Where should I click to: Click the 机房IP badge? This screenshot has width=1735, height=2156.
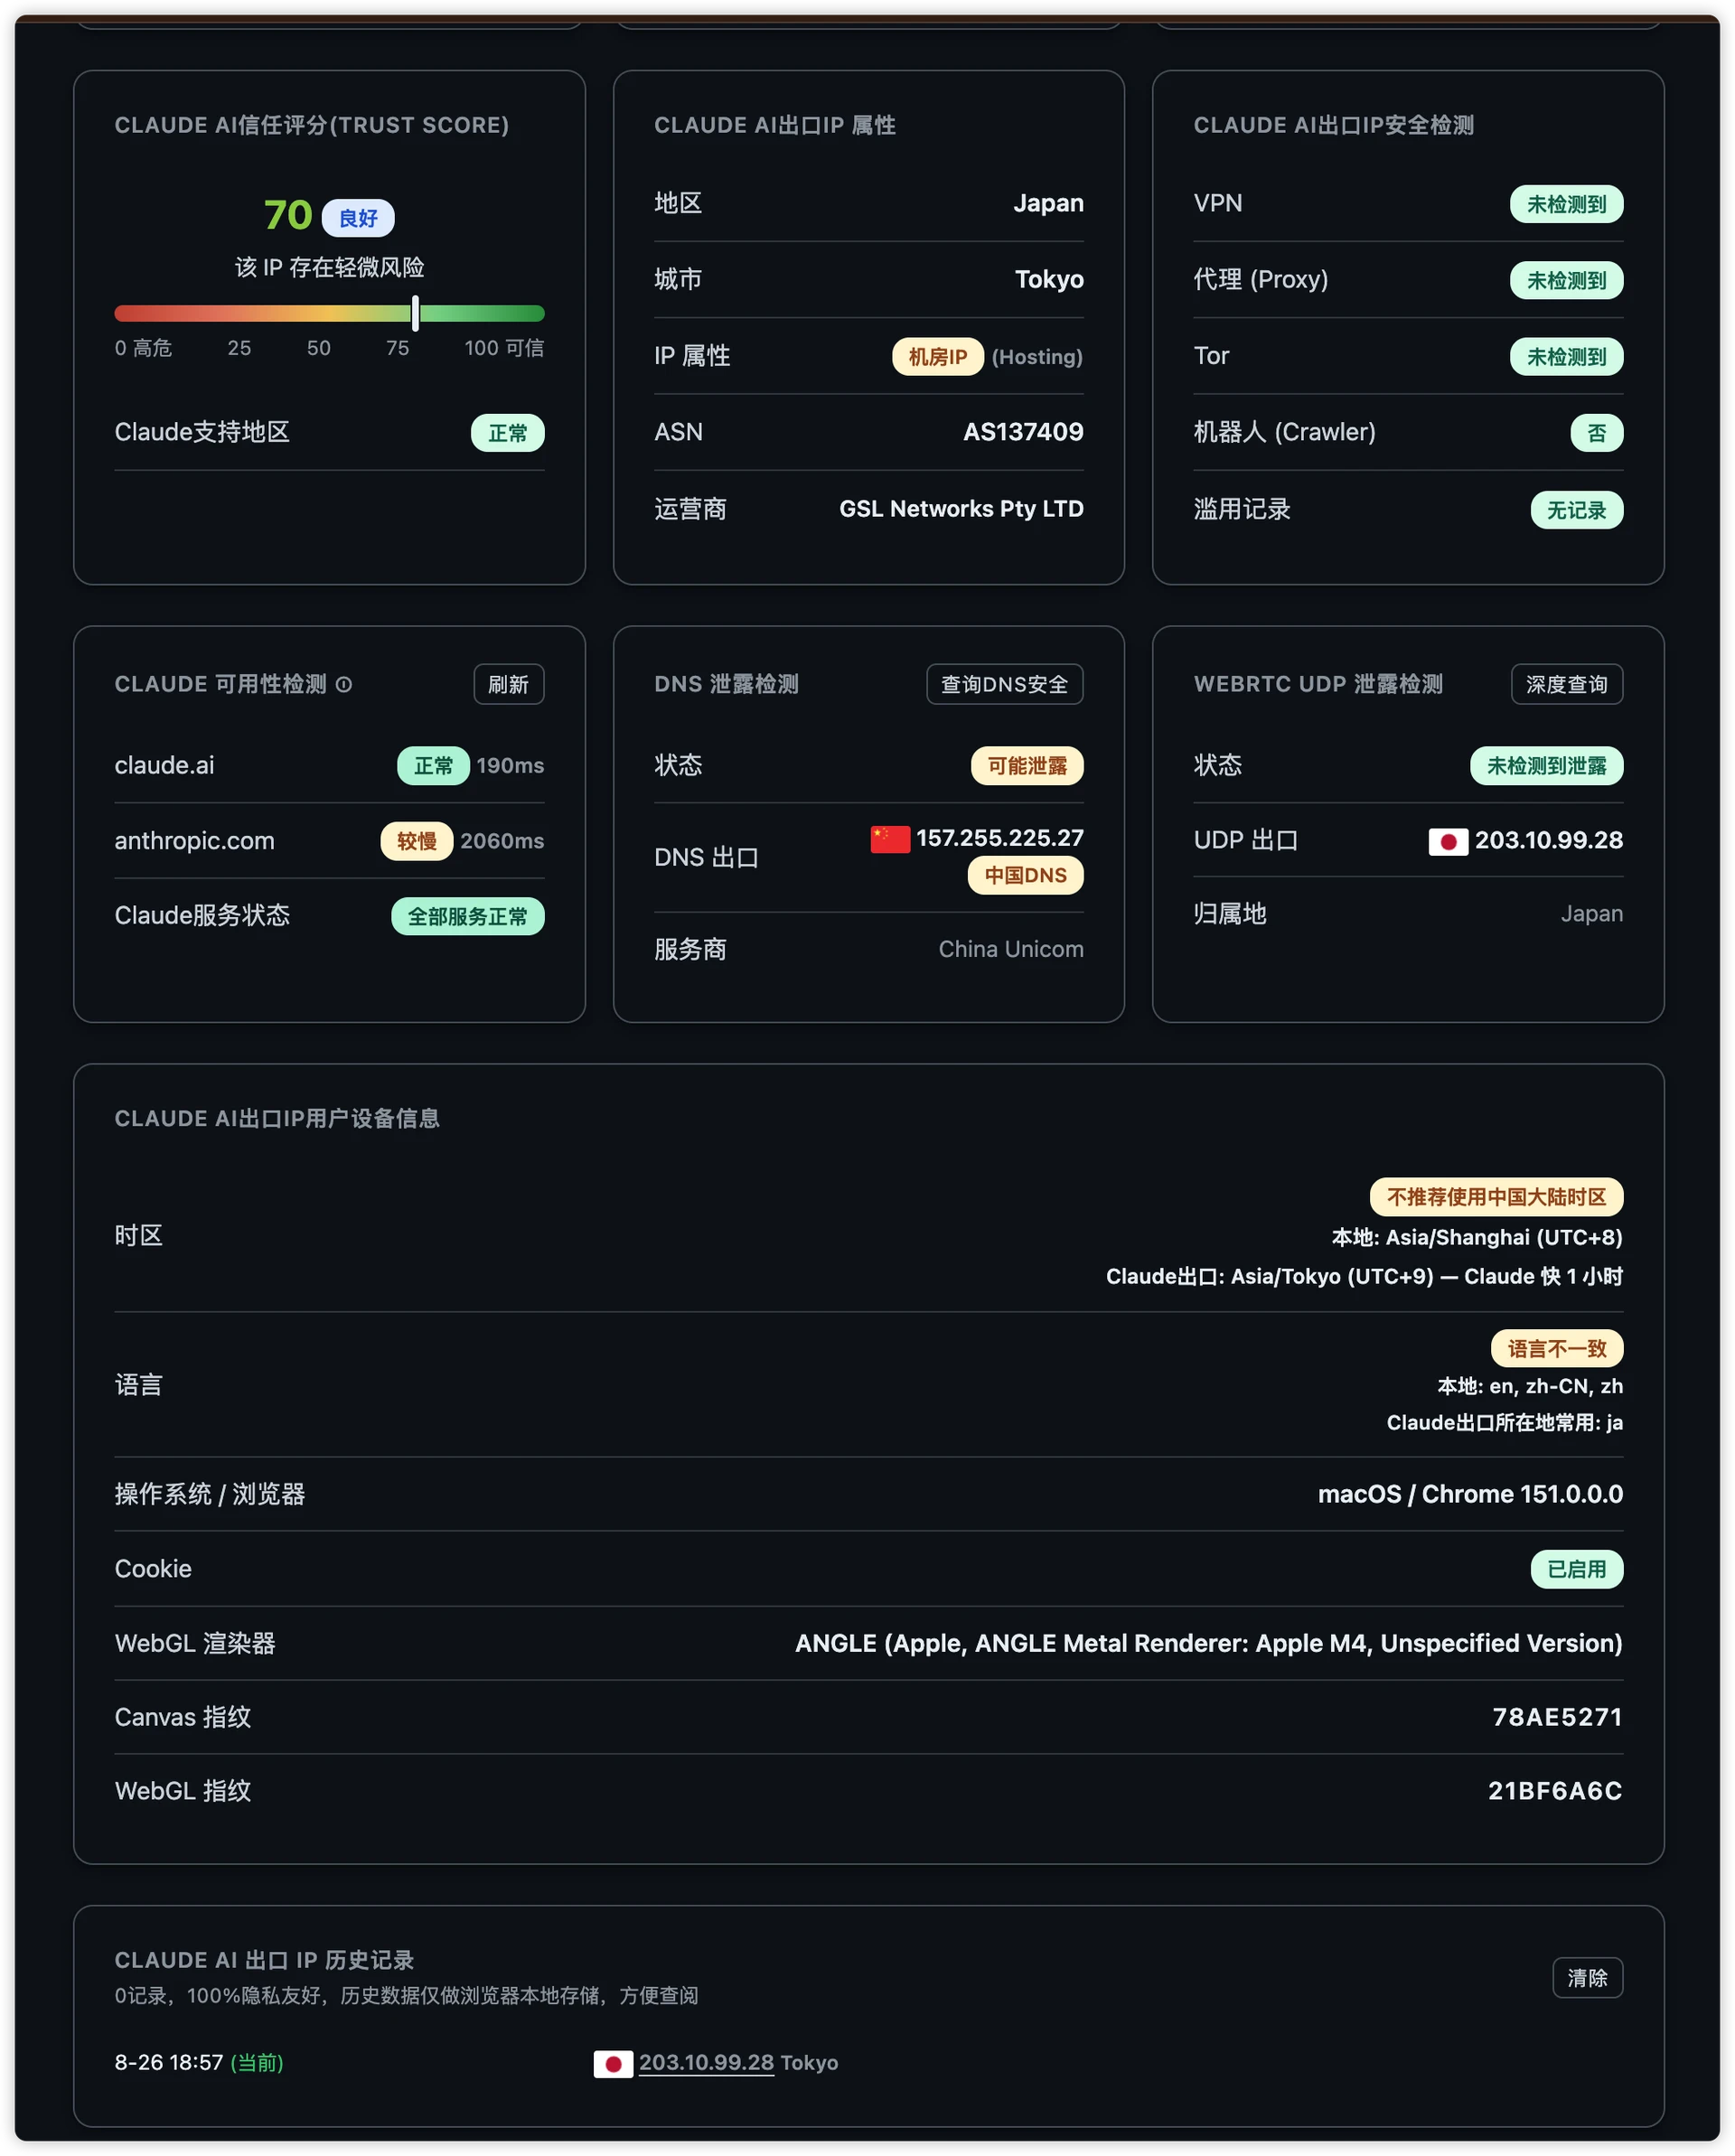pos(937,357)
